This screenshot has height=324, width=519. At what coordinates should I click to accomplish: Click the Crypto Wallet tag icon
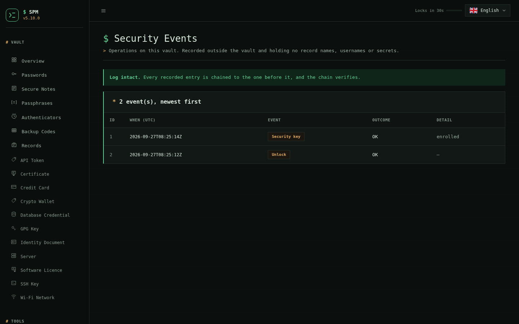click(14, 201)
